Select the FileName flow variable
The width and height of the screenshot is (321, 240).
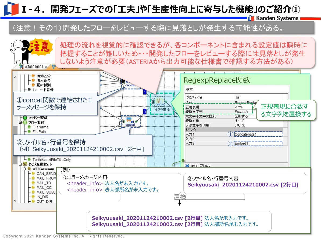coord(40,127)
